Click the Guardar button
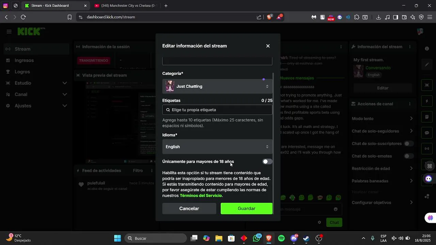 [x=247, y=209]
